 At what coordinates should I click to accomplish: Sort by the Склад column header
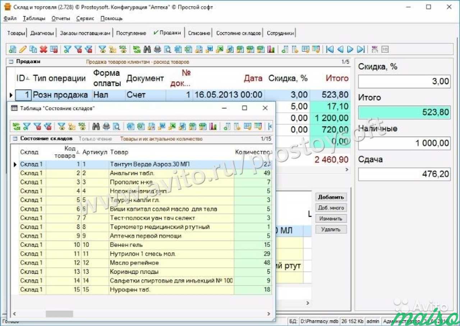click(29, 152)
